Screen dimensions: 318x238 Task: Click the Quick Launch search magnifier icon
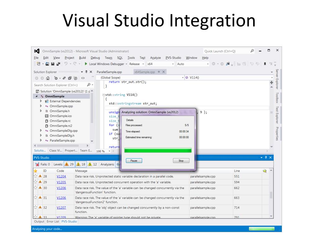(252, 51)
